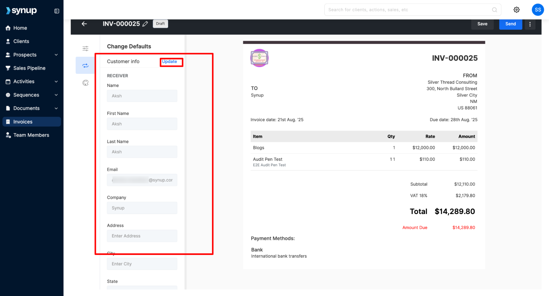Expand the Sequences chevron

pos(56,95)
